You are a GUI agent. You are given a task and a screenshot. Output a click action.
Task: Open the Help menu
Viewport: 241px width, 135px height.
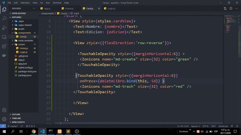pyautogui.click(x=66, y=3)
